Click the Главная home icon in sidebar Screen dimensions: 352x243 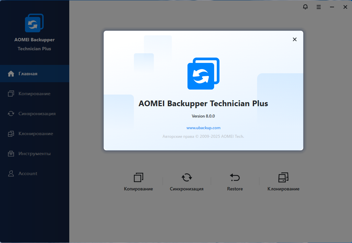[x=11, y=74]
